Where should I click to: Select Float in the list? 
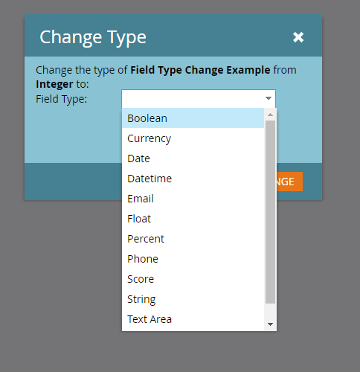click(193, 219)
